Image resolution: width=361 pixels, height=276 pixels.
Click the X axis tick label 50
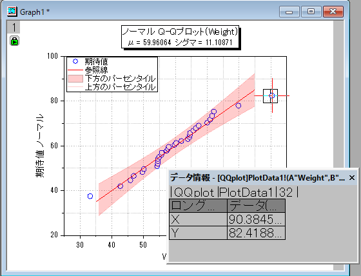(143, 244)
